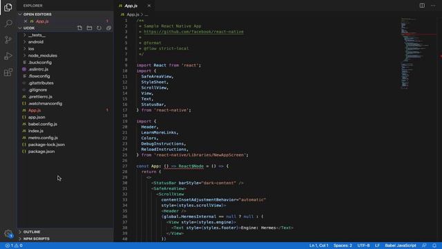
Task: Click the breadcrumb ellipsis after App.js
Action: pos(146,15)
